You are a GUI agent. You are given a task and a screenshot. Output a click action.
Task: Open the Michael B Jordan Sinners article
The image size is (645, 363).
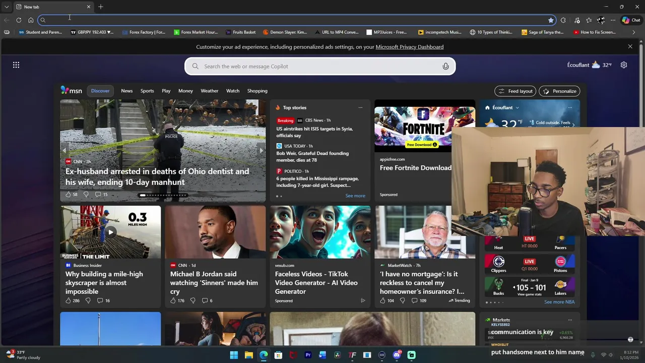214,283
